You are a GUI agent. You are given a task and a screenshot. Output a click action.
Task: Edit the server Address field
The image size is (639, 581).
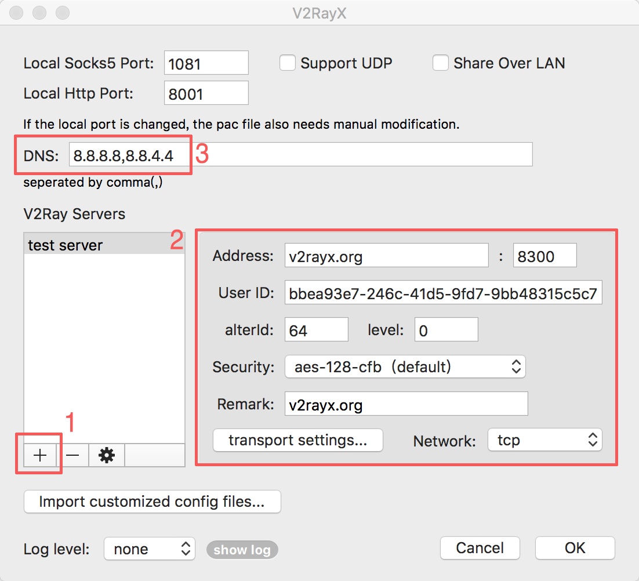[x=386, y=256]
